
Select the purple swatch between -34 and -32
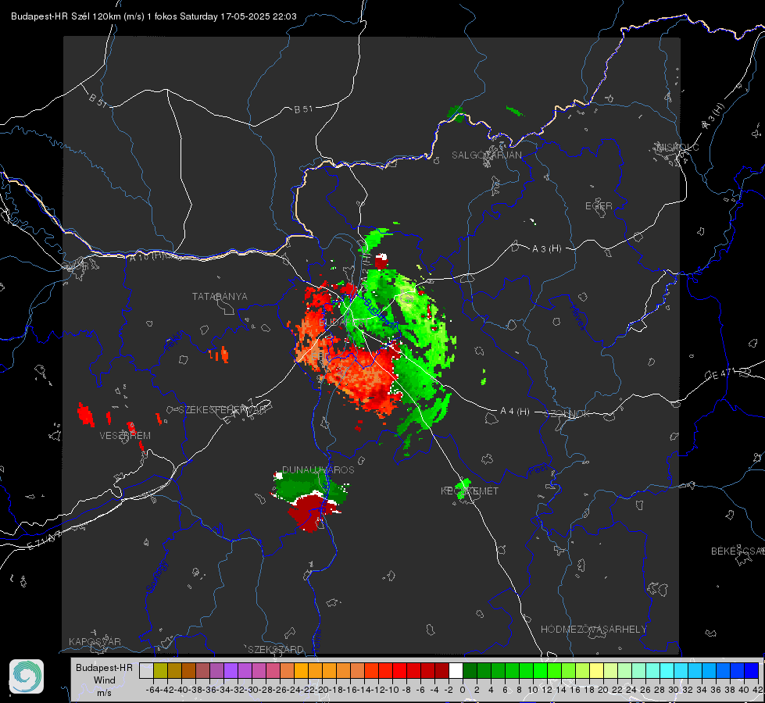231,671
